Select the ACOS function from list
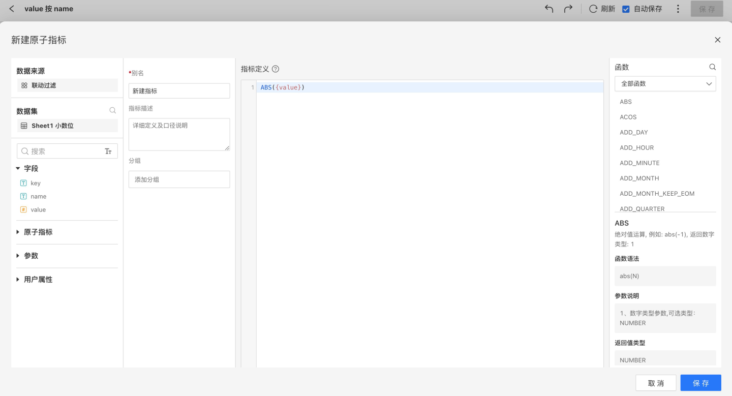This screenshot has width=732, height=396. [x=628, y=117]
